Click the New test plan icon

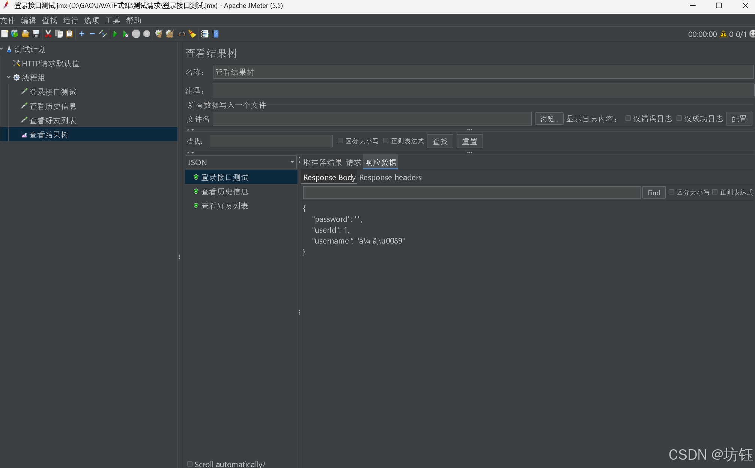5,34
